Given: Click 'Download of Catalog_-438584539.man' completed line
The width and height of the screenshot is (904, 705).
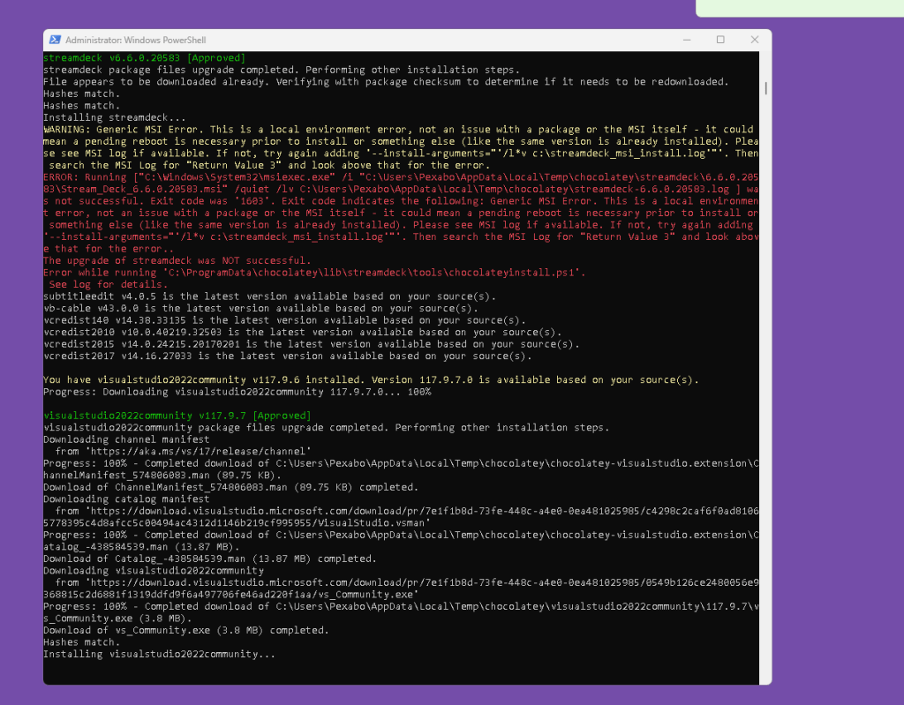Looking at the screenshot, I should click(210, 559).
